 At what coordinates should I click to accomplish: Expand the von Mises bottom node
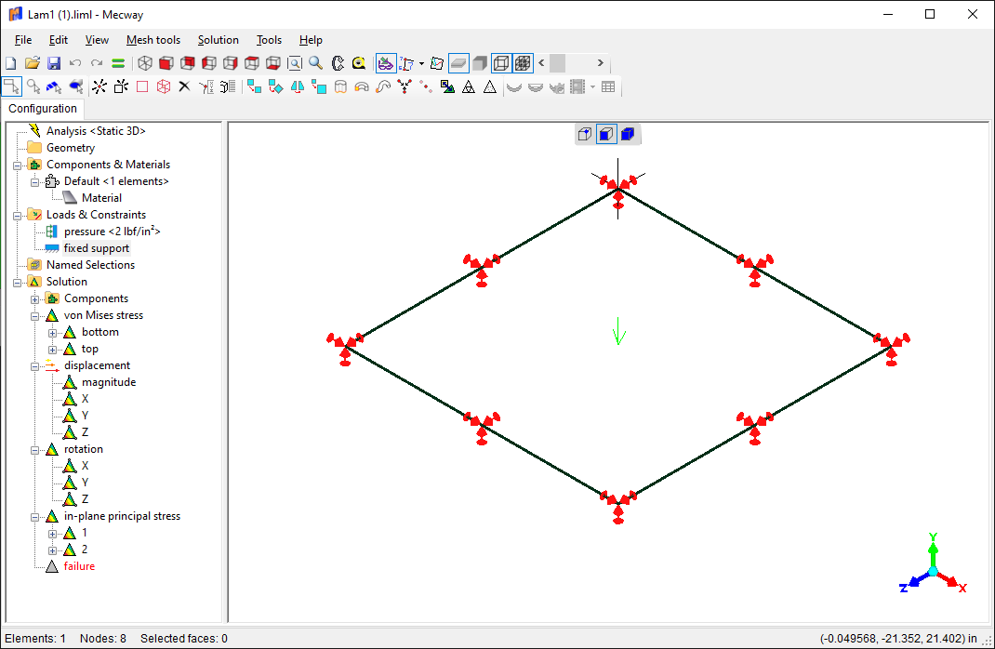point(53,333)
